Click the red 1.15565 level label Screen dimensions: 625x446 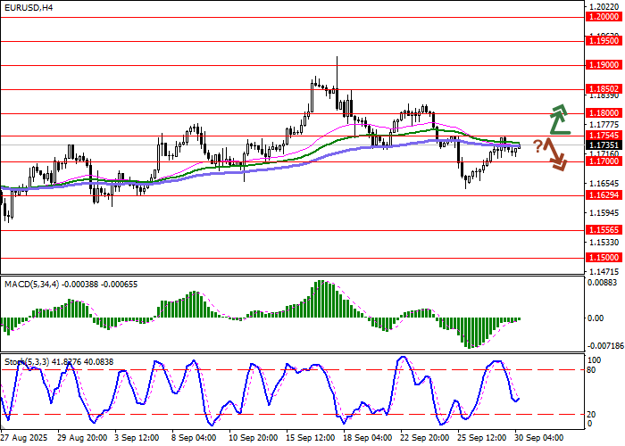click(x=604, y=229)
